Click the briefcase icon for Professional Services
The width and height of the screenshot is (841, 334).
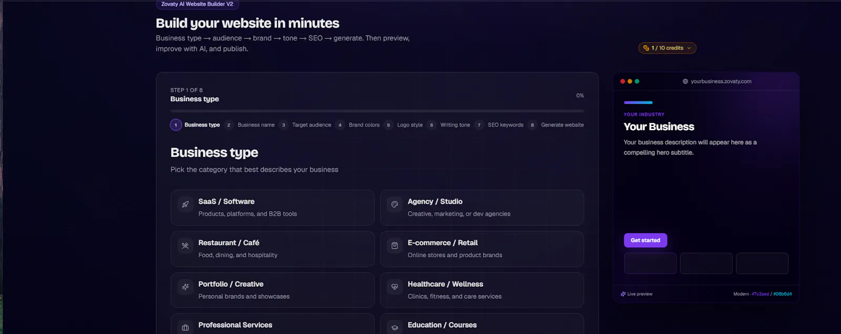point(185,328)
